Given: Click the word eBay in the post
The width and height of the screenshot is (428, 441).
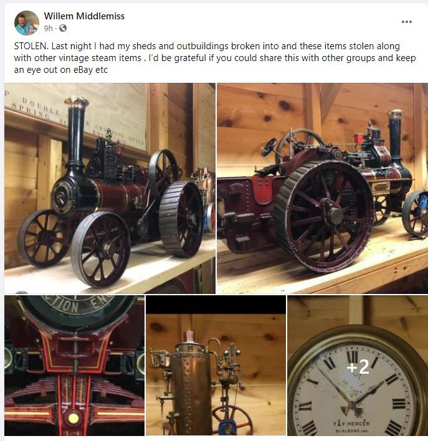Looking at the screenshot, I should [x=83, y=70].
